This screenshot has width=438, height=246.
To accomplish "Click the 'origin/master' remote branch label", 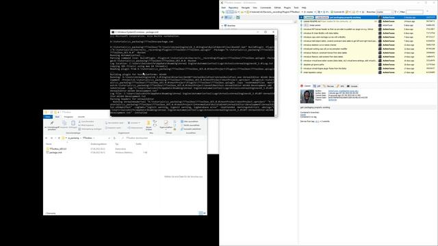I will pos(322,17).
